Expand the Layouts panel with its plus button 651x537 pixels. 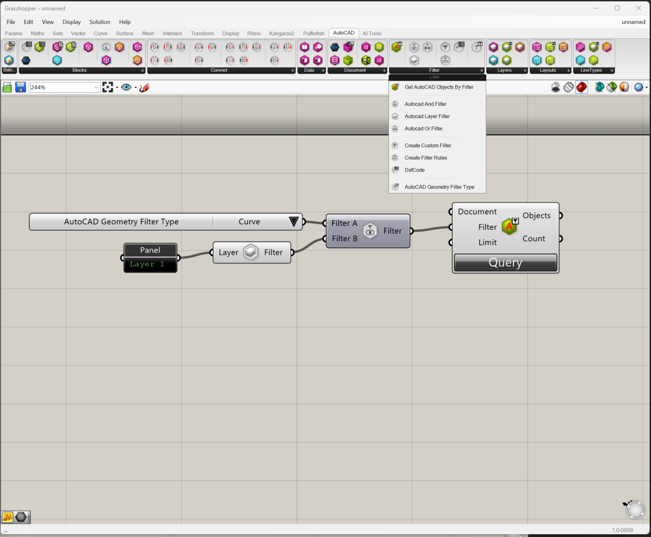(568, 71)
